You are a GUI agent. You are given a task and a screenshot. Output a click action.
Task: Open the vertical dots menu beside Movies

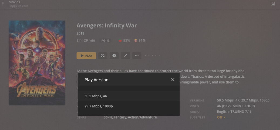tap(3, 4)
